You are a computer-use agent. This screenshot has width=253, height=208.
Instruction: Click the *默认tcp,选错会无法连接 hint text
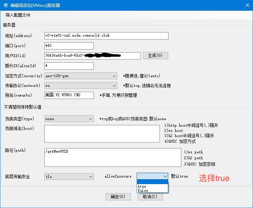(147, 86)
